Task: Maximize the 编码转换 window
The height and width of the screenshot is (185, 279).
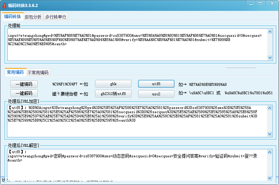Action: (260, 3)
